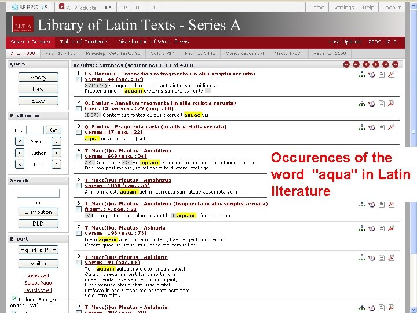
Task: Tick checkbox for result 3 Ennius Fragmenta uaria
Action: click(79, 132)
